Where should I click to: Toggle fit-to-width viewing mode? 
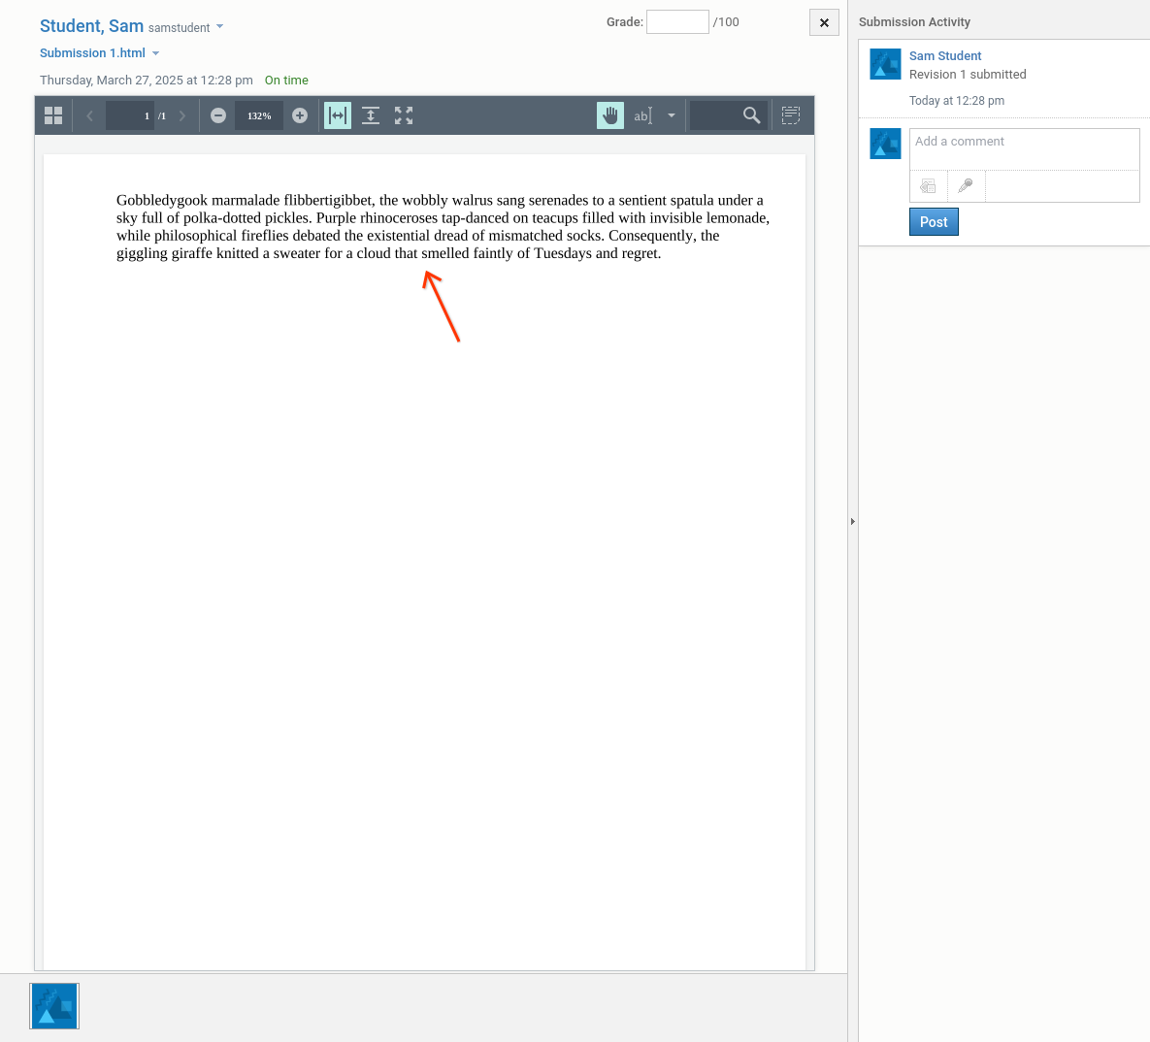coord(338,115)
